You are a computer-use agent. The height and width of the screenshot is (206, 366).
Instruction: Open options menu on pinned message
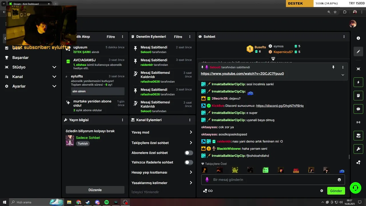pos(343,67)
